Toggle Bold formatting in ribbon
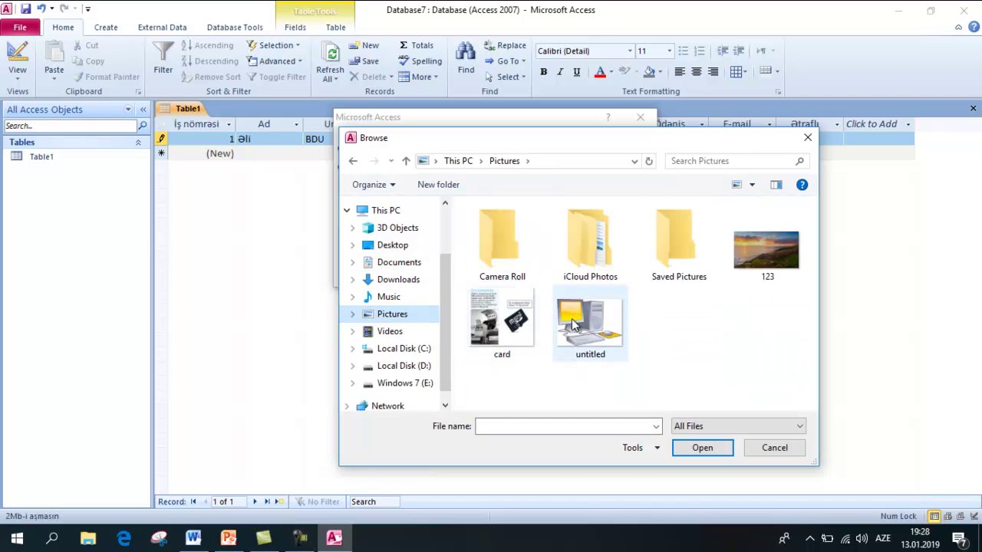Screen dimensions: 982x552 click(x=544, y=72)
